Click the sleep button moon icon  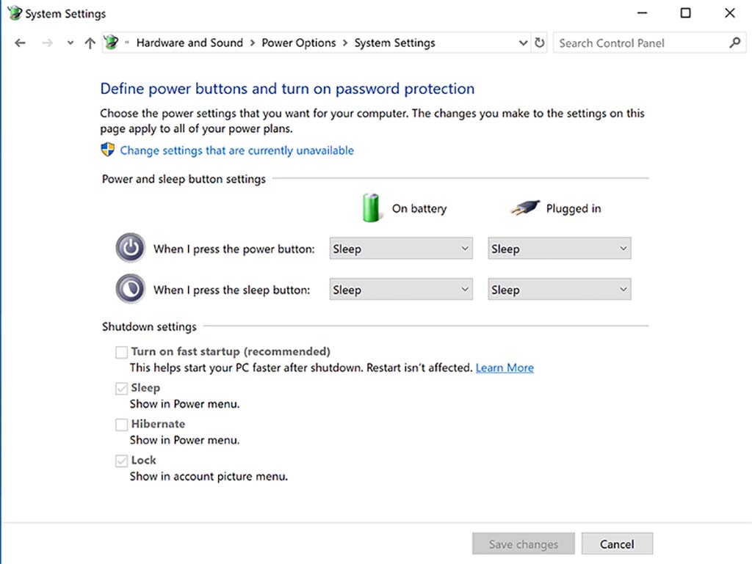pos(130,289)
